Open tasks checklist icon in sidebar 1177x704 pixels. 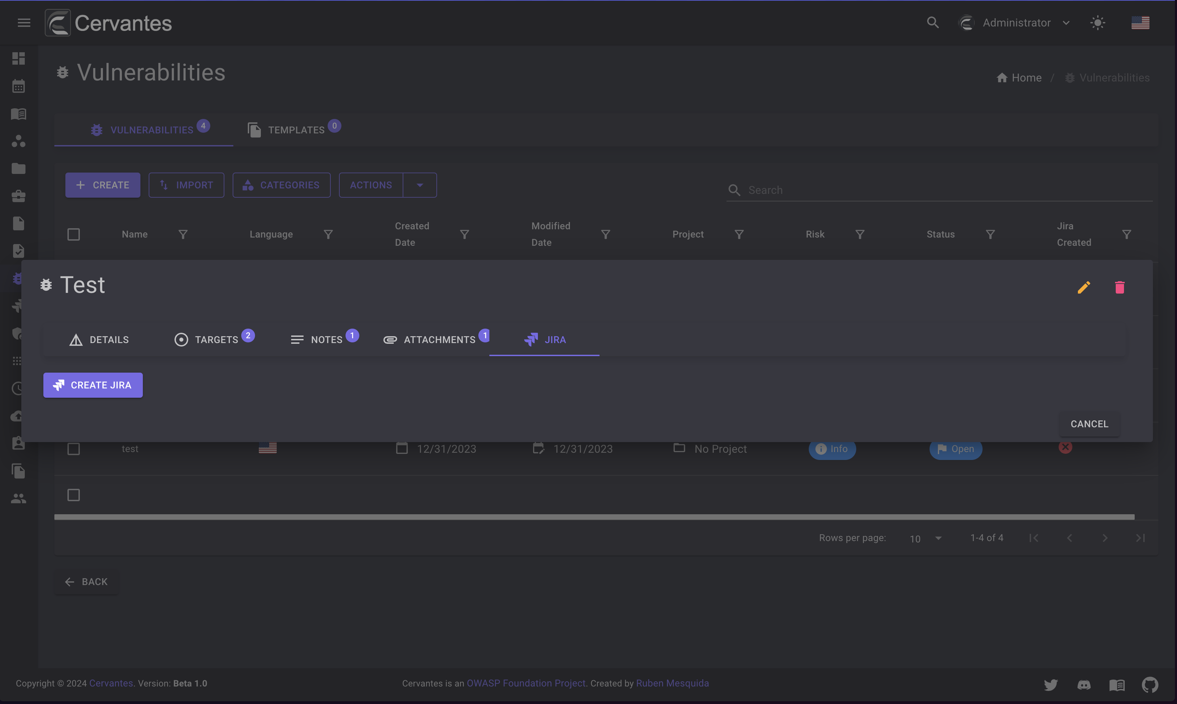[19, 251]
